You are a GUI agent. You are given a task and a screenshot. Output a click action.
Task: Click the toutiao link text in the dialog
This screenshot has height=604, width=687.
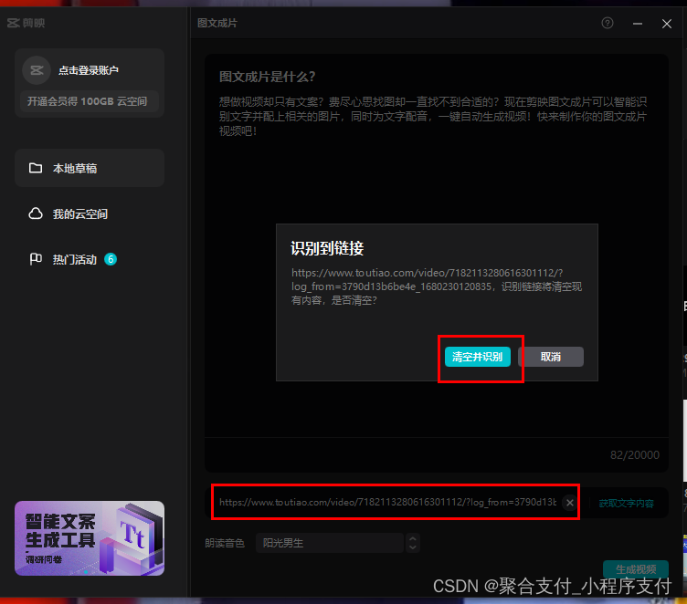(428, 280)
